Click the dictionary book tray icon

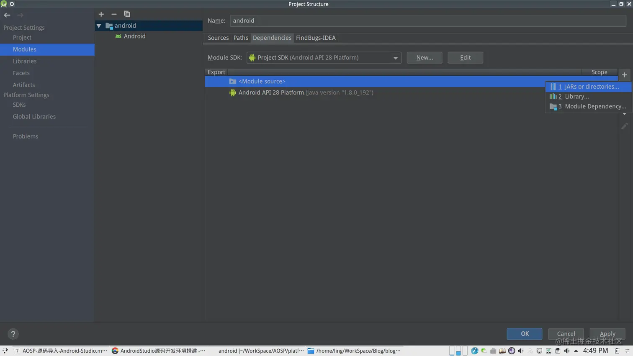click(x=502, y=351)
